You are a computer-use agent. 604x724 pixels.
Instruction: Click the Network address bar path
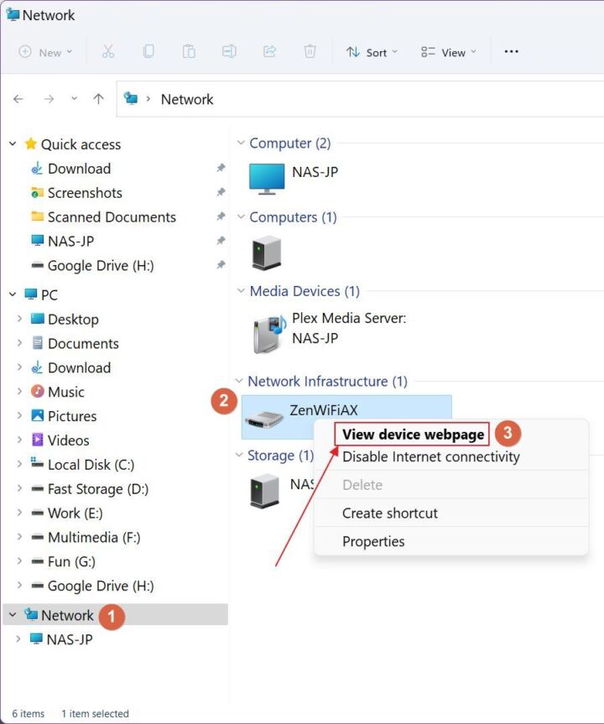tap(187, 99)
